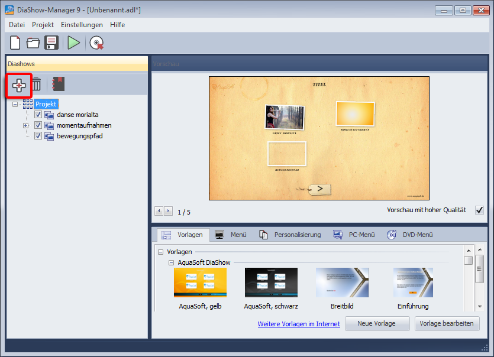Click the new project document icon
Image resolution: width=494 pixels, height=357 pixels.
[15, 43]
